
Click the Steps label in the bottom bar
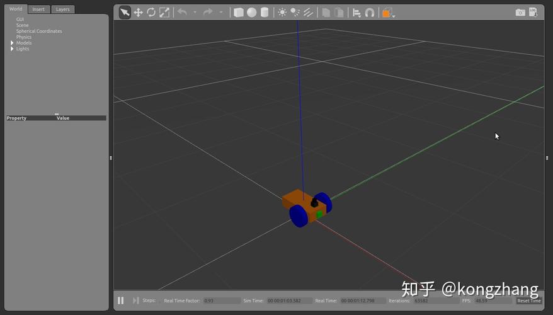pos(149,301)
